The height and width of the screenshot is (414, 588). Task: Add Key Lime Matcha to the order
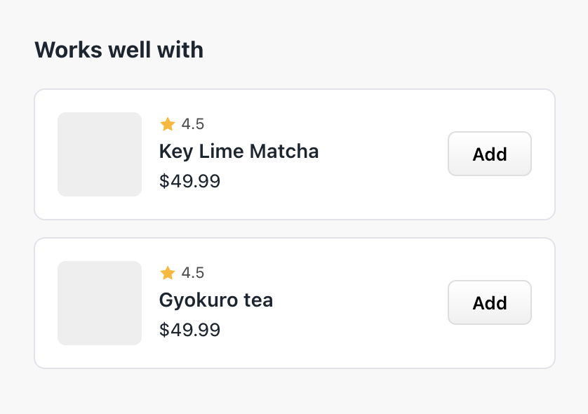[x=489, y=154]
